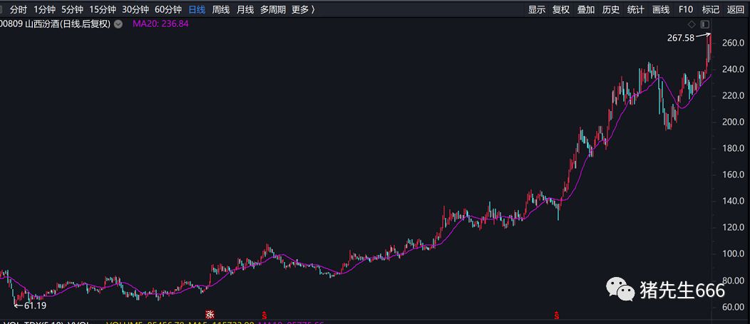Click the red 涨 event marker
The width and height of the screenshot is (750, 324).
coord(210,315)
